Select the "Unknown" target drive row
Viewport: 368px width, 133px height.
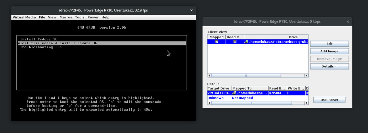[216, 98]
